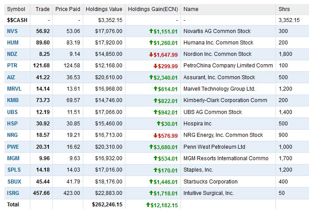Open the NRG symbol link
Screen dimensions: 309x209
tap(12, 135)
